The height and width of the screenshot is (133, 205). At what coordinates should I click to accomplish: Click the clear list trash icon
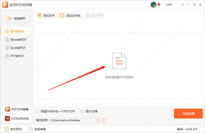(87, 15)
